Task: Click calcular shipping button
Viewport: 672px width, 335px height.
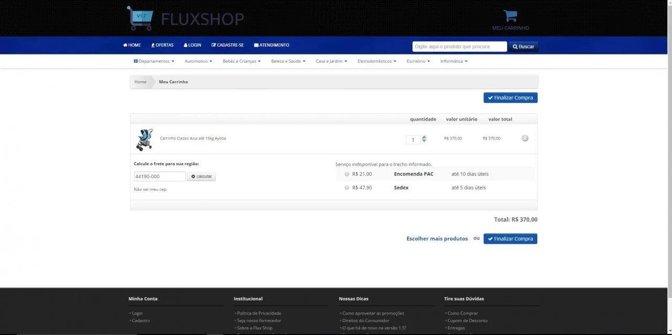Action: 201,177
